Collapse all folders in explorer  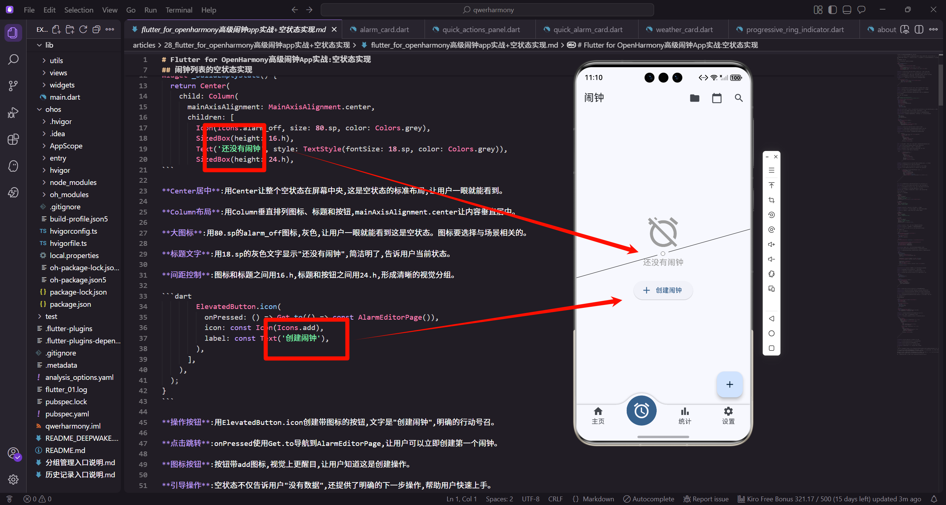coord(96,30)
